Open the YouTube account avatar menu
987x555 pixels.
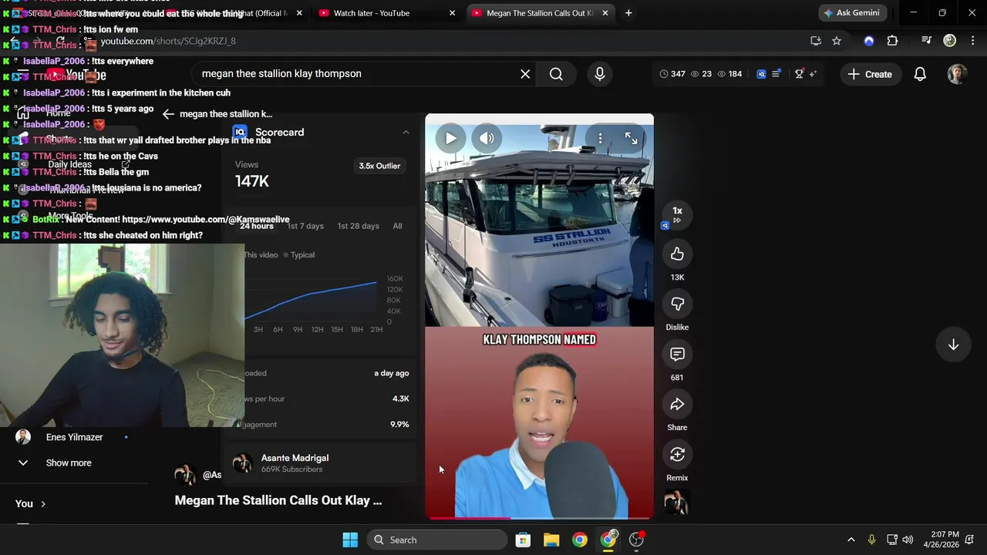pyautogui.click(x=958, y=74)
